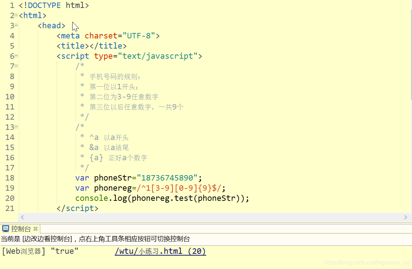Click the type="text/javascript" attribute
Screen dimensions: 412x269
(x=146, y=56)
